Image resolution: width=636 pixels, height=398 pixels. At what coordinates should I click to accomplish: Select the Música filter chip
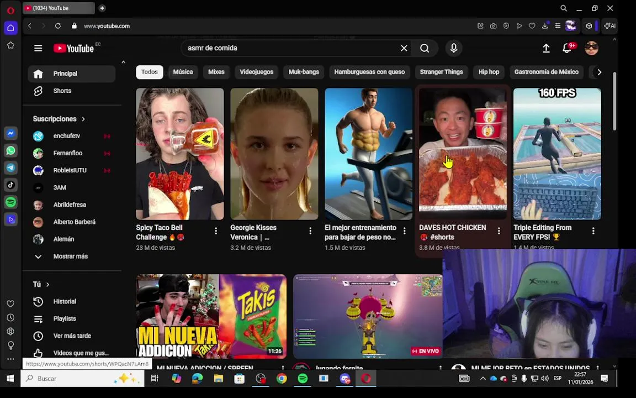(x=183, y=72)
